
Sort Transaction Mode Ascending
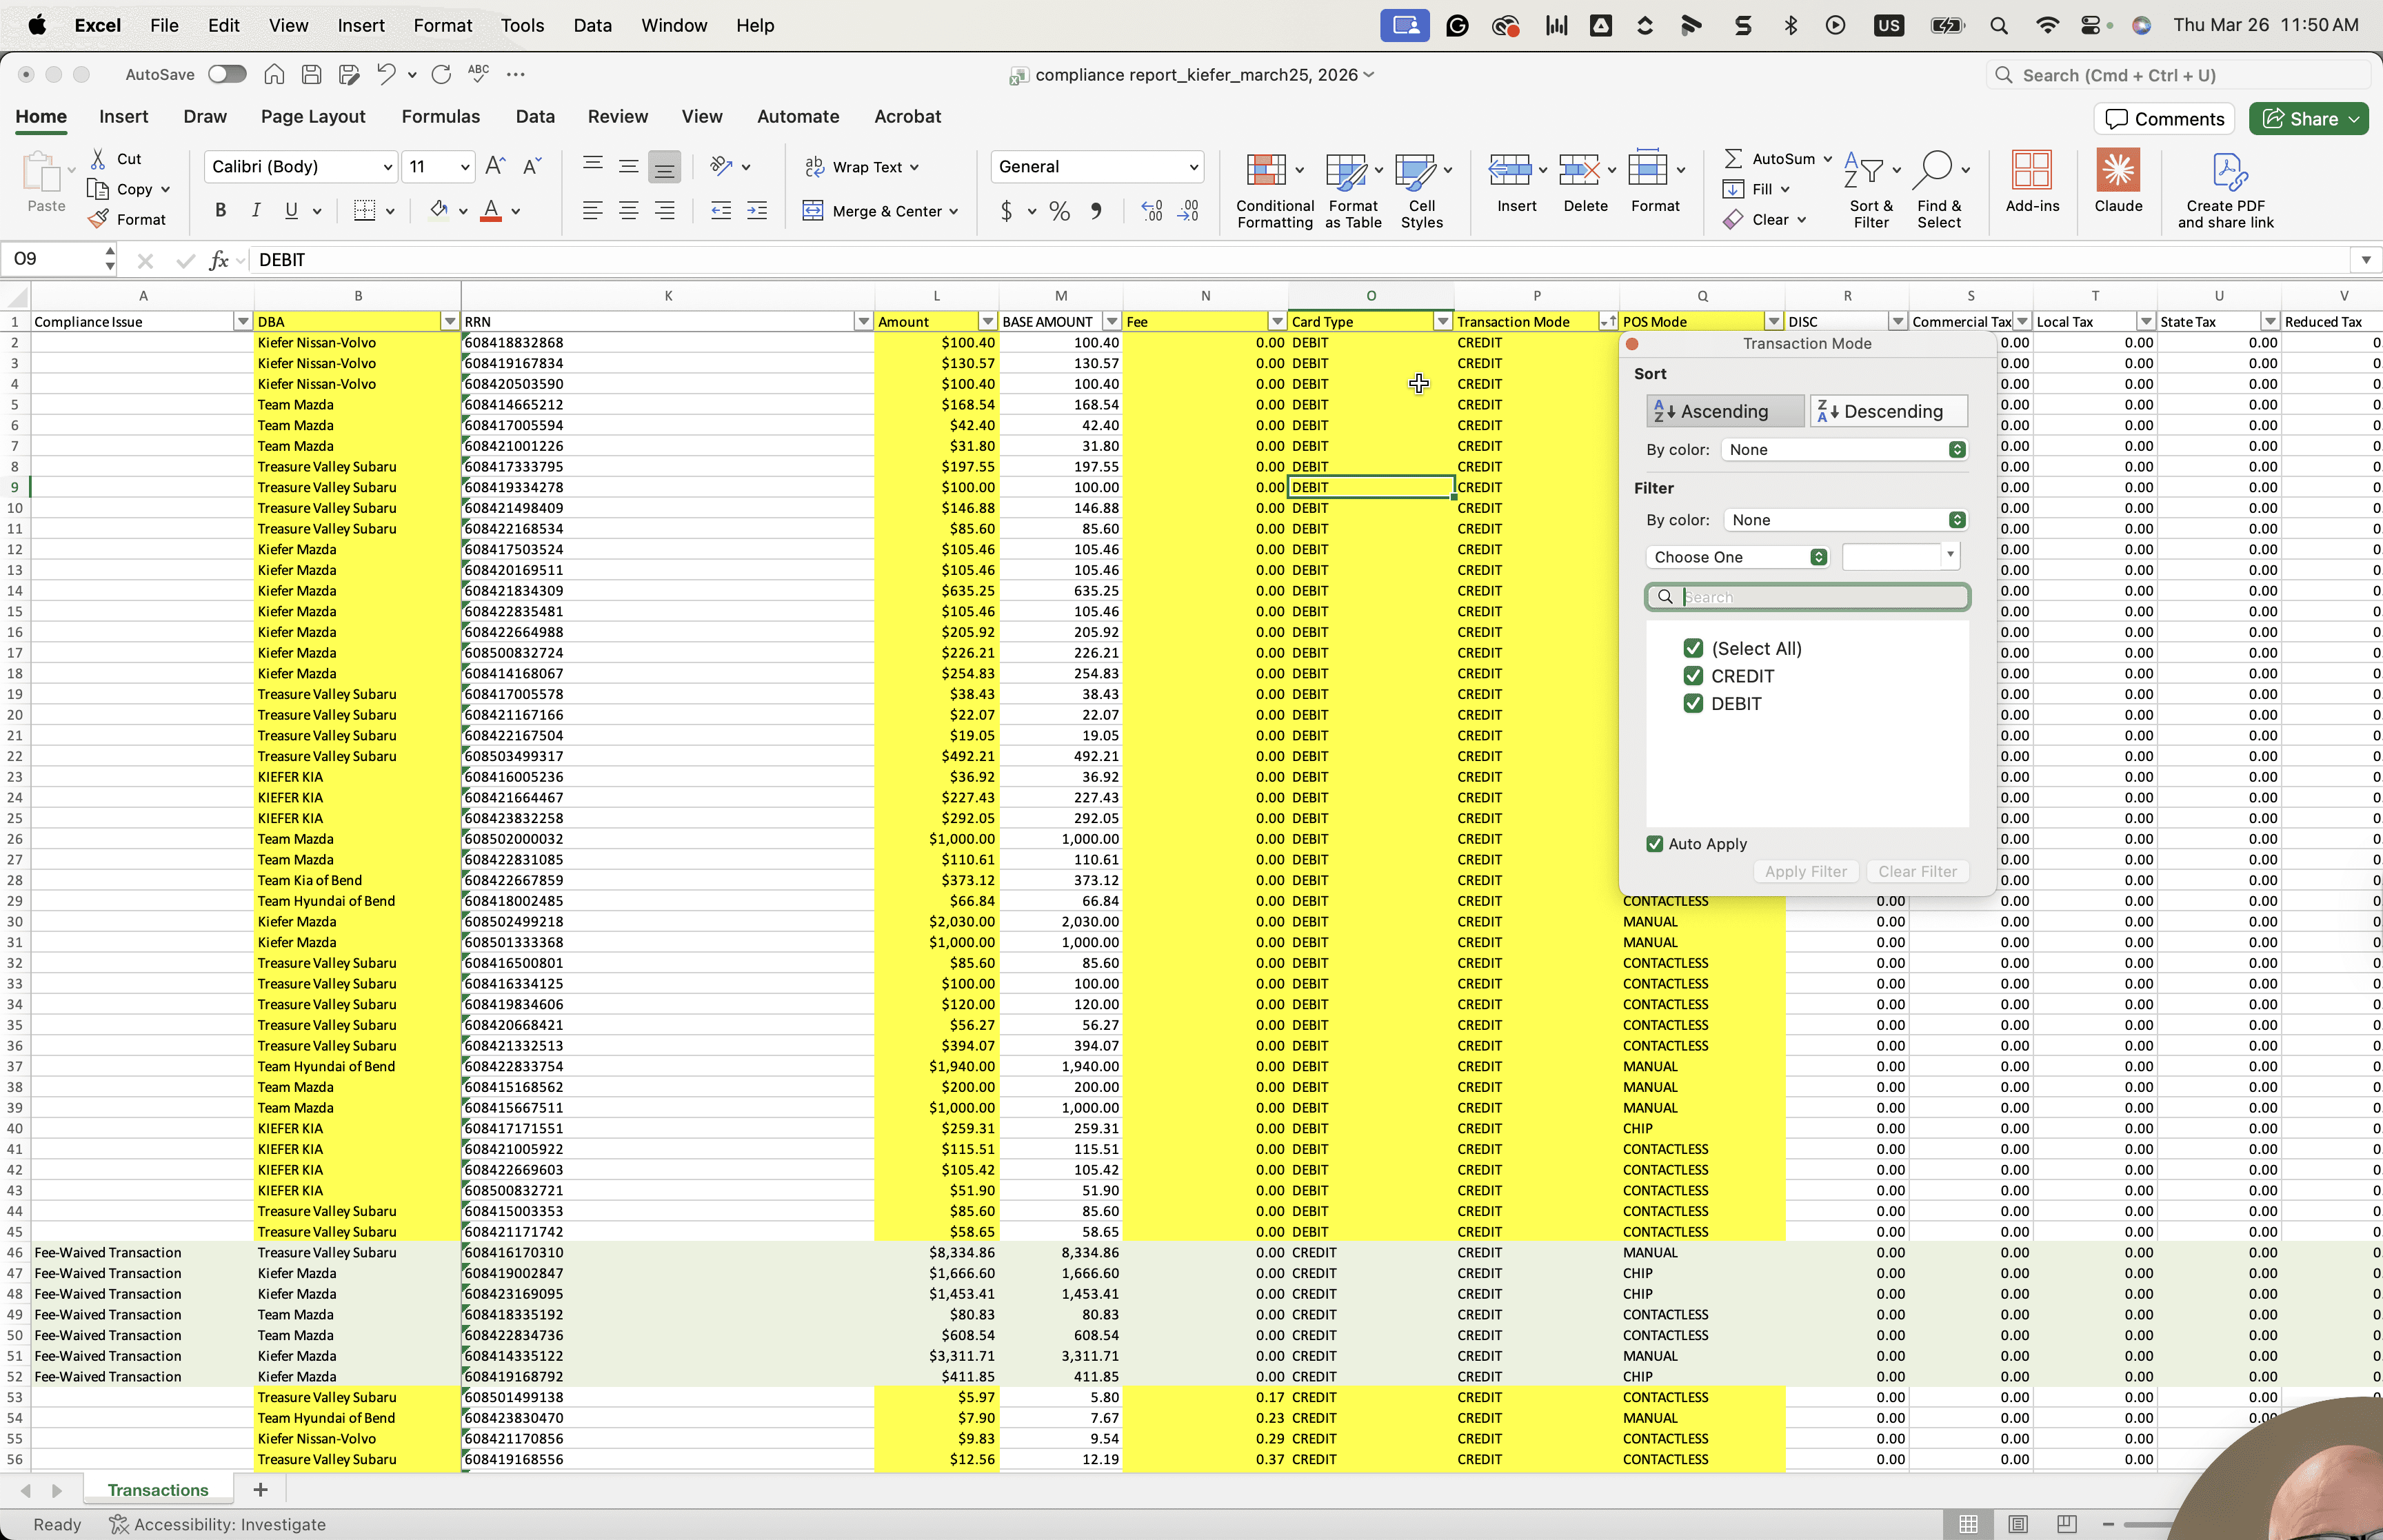point(1725,411)
